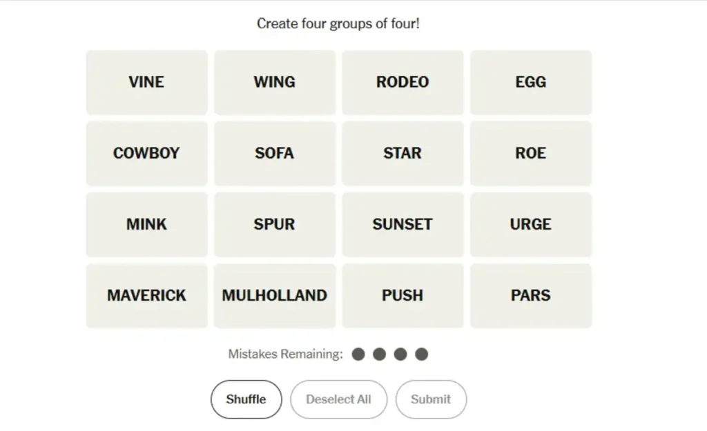Pick the EGG tile
This screenshot has height=431, width=707.
(531, 82)
